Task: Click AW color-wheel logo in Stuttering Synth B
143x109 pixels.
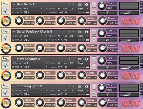Action: point(6,103)
